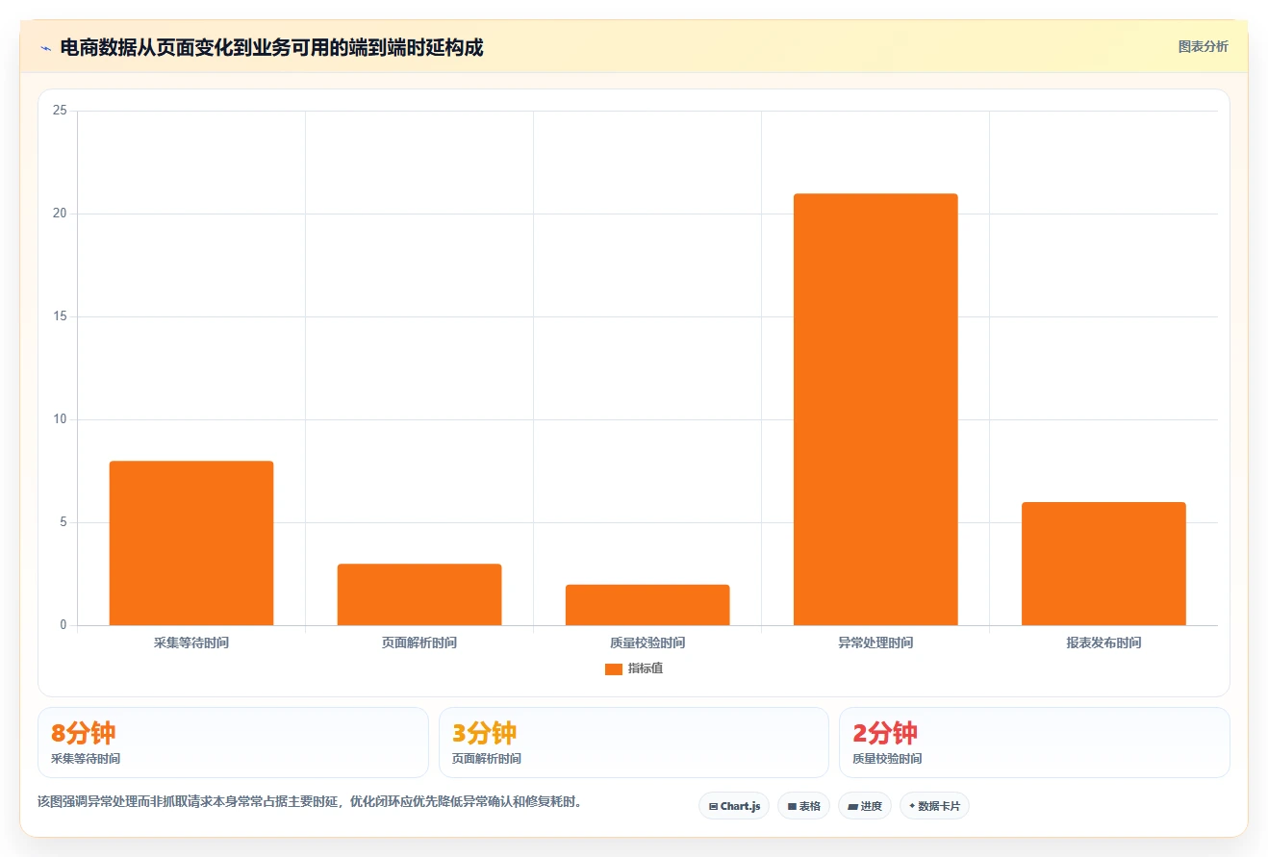Click the 异常处理时间 x-axis label
Screen dimensions: 1268x857
pyautogui.click(x=875, y=643)
